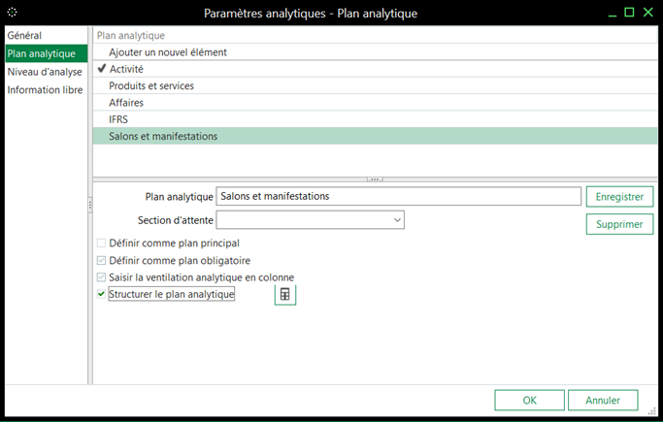The width and height of the screenshot is (663, 422).
Task: Open the Niveau d'analyse section
Action: click(x=45, y=72)
